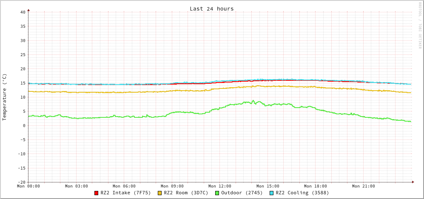Click the arrow at the x-axis right end
424x199 pixels.
pyautogui.click(x=413, y=182)
